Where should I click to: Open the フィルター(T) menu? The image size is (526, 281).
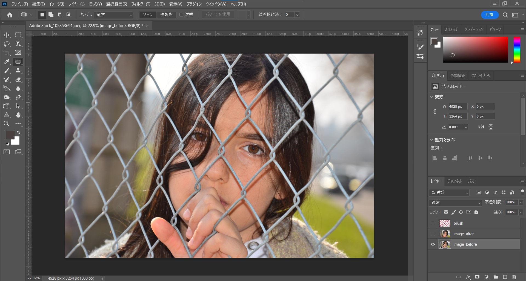(x=141, y=4)
